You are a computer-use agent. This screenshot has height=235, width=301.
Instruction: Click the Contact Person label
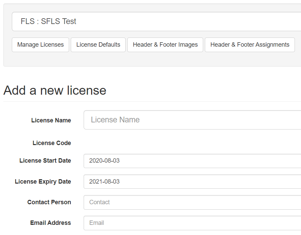[x=49, y=202]
